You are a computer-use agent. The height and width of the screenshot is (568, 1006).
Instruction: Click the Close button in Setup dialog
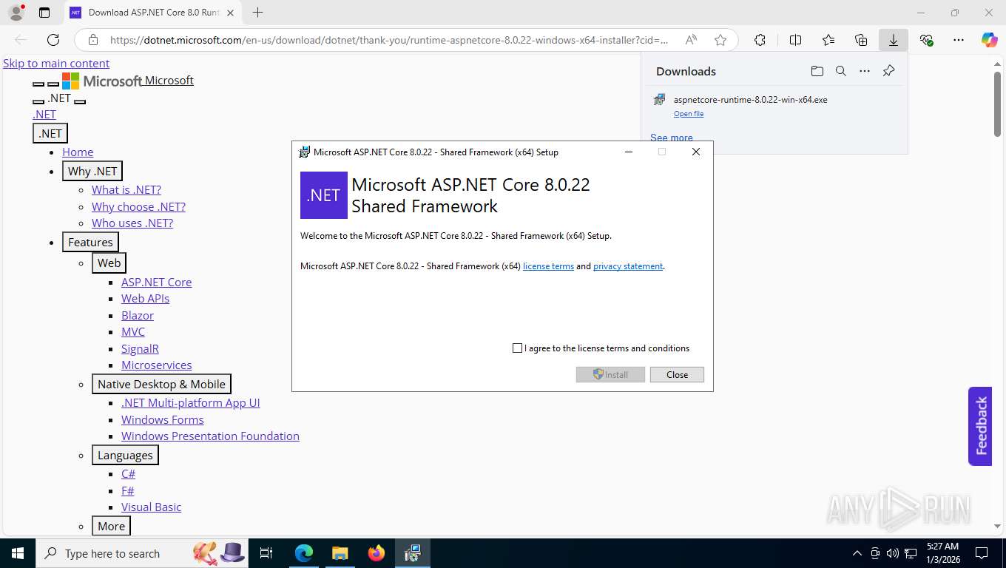(677, 375)
